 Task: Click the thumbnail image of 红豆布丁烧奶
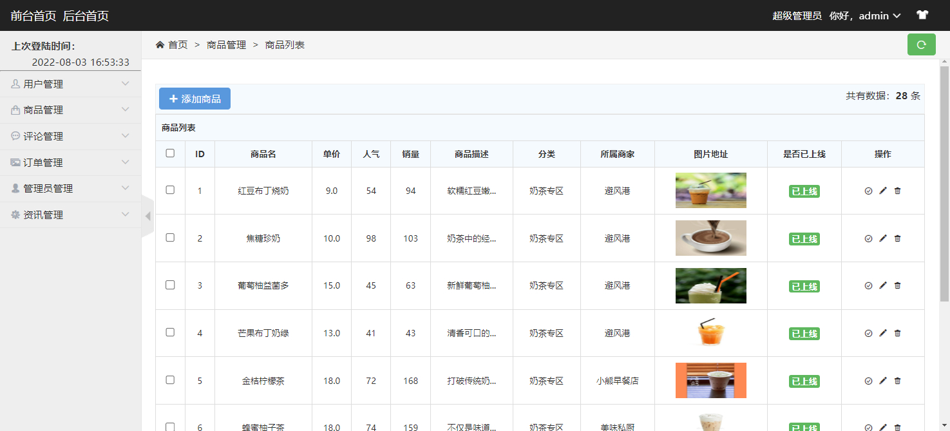[x=710, y=191]
